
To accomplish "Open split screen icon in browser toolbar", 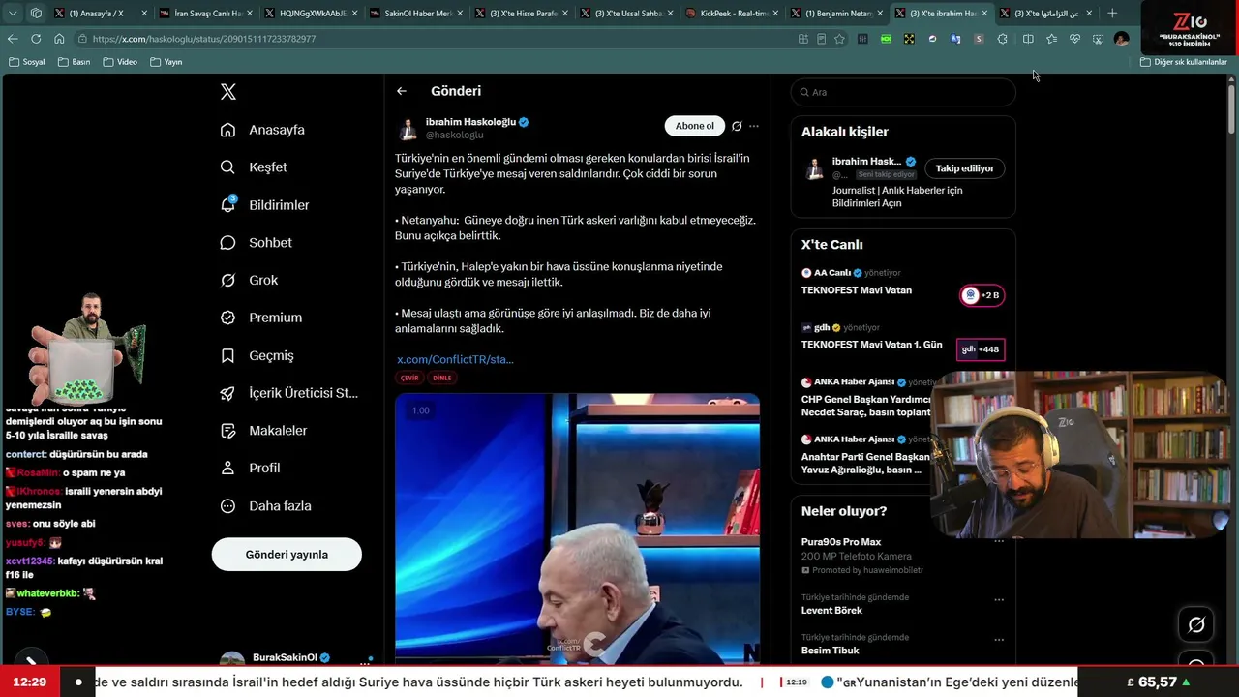I will [x=1028, y=39].
